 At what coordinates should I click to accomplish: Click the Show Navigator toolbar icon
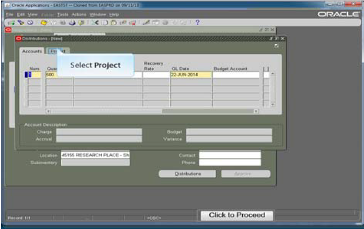(30, 22)
